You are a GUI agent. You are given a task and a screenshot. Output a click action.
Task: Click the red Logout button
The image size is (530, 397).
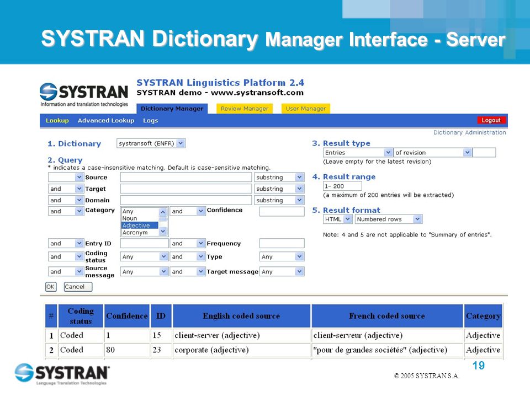[491, 120]
